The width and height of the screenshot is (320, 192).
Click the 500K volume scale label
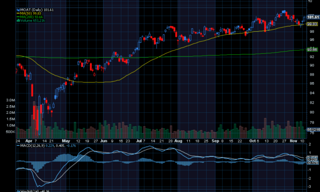(10, 132)
